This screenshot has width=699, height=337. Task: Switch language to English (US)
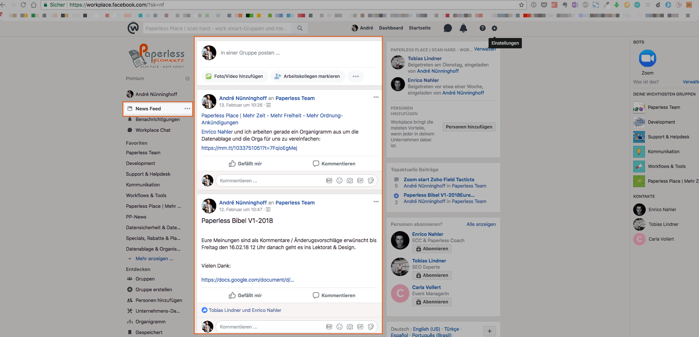point(426,329)
